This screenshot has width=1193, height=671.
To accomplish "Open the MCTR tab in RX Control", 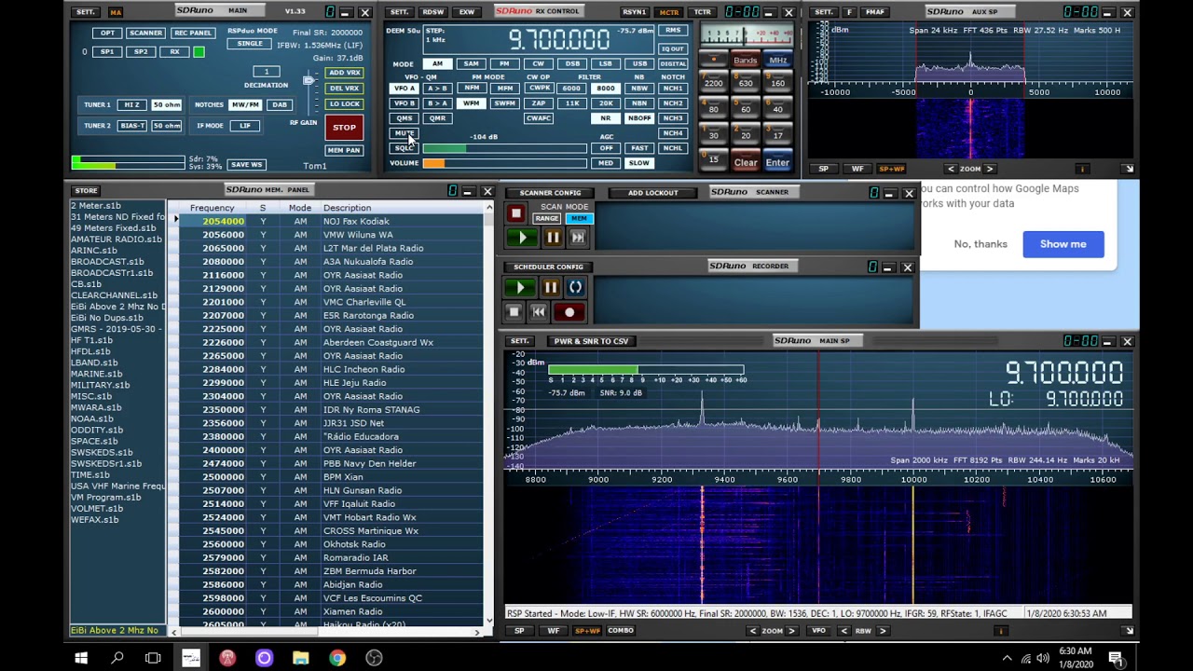I will pyautogui.click(x=669, y=12).
